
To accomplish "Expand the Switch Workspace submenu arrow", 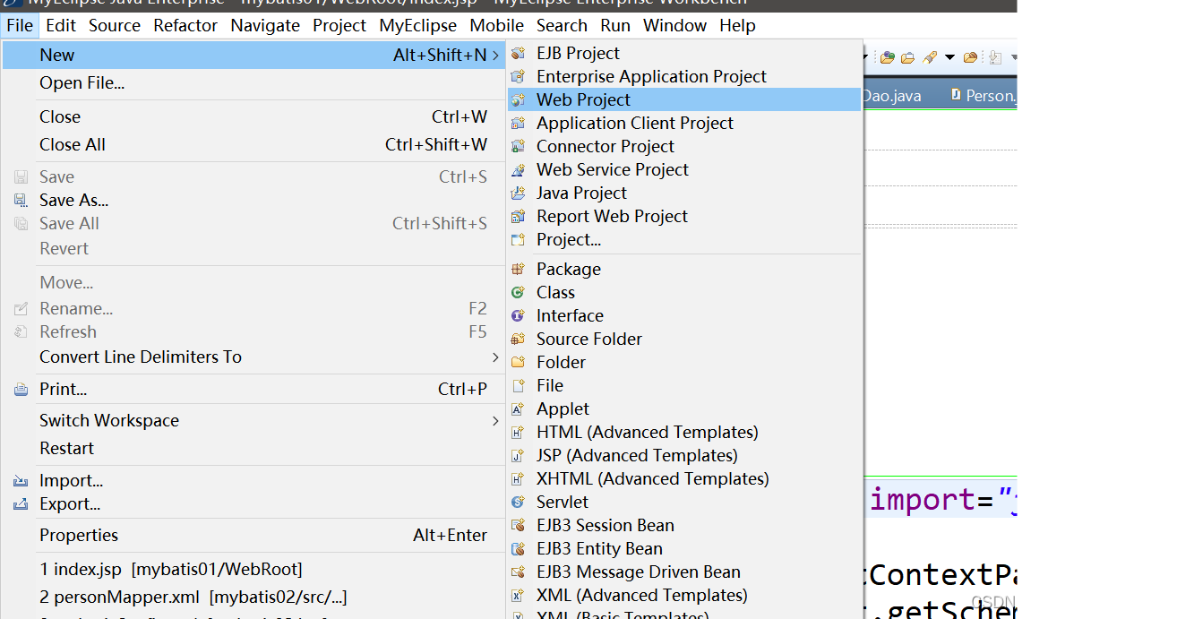I will tap(495, 421).
